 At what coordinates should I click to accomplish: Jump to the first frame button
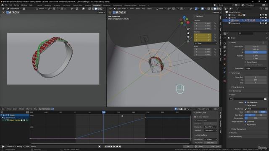click(x=105, y=146)
